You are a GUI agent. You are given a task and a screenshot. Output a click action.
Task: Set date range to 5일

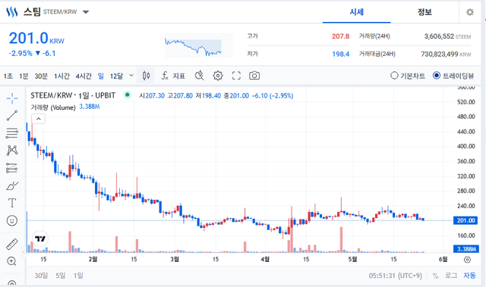tap(61, 275)
